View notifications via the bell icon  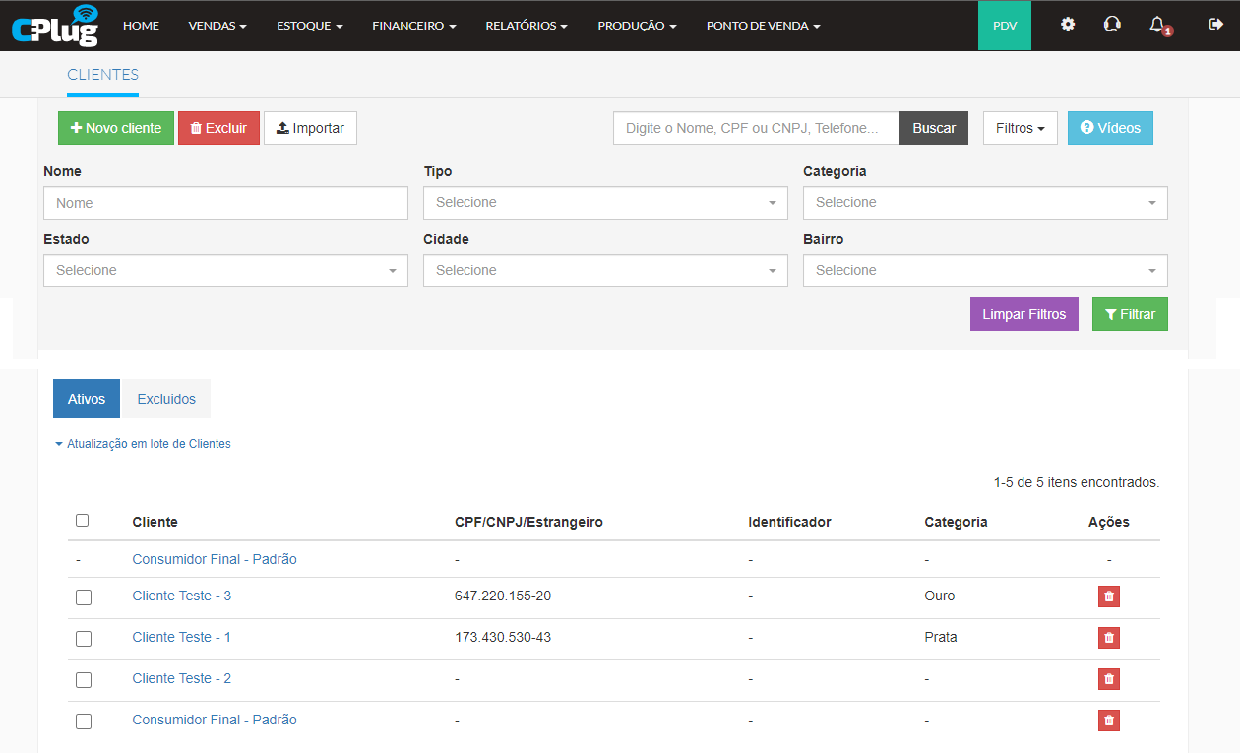tap(1157, 25)
